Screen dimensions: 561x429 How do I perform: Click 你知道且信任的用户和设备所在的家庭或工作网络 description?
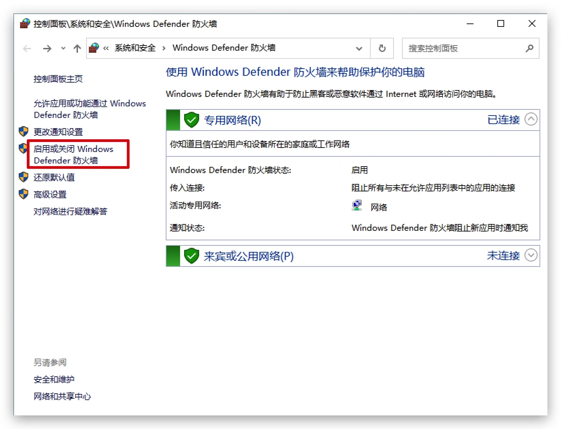pyautogui.click(x=260, y=144)
